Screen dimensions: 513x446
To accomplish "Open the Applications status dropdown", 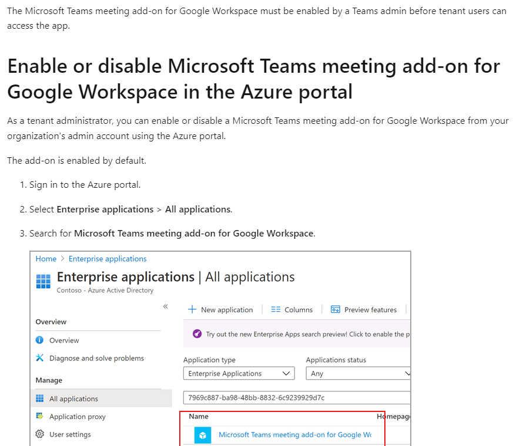I will pyautogui.click(x=358, y=373).
